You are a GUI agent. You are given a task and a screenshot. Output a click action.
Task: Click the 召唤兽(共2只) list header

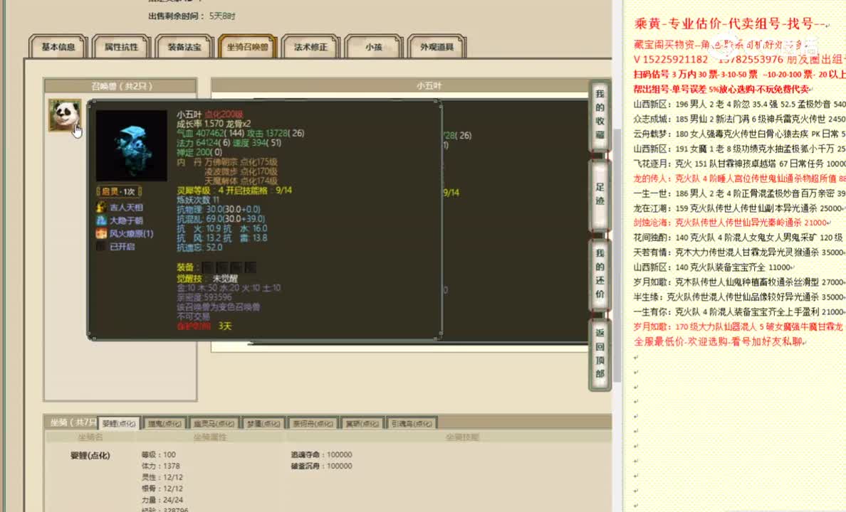pos(120,86)
